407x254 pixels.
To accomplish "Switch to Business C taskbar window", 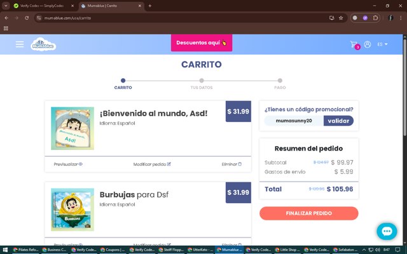I will click(55, 250).
